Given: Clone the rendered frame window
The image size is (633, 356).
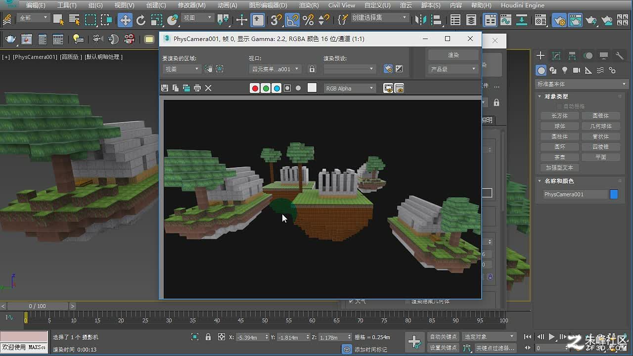Looking at the screenshot, I should 186,88.
